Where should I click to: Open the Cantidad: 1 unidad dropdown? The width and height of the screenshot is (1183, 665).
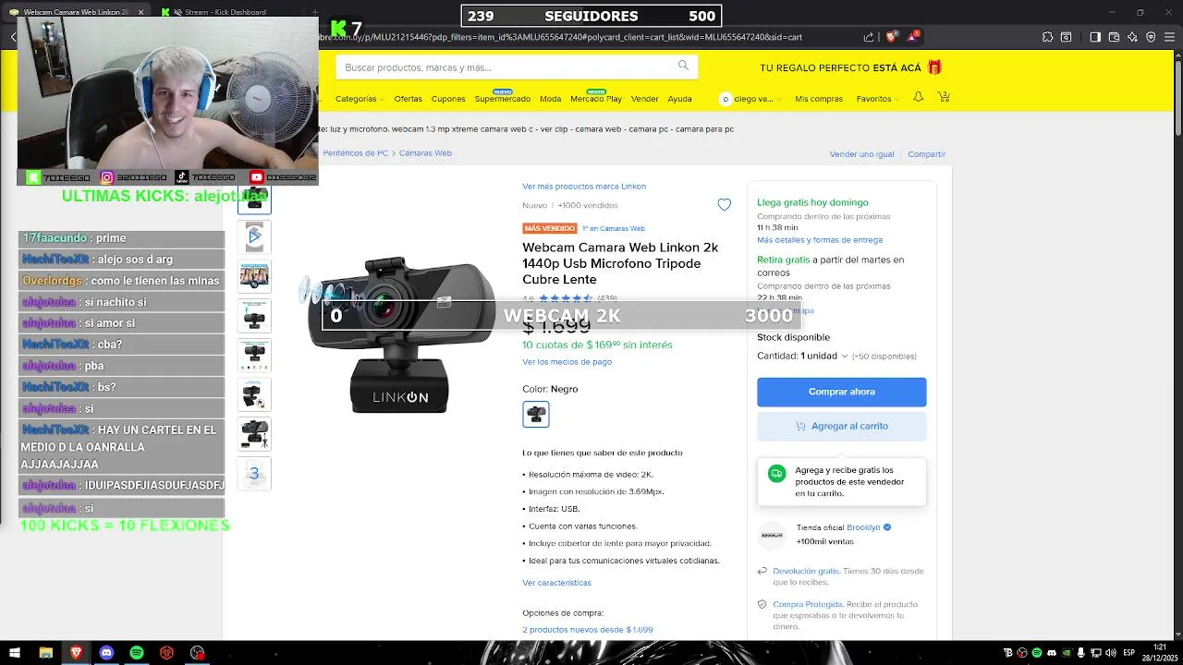[x=803, y=356]
